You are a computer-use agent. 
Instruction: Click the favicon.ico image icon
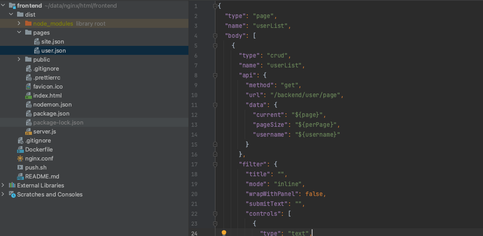(29, 87)
